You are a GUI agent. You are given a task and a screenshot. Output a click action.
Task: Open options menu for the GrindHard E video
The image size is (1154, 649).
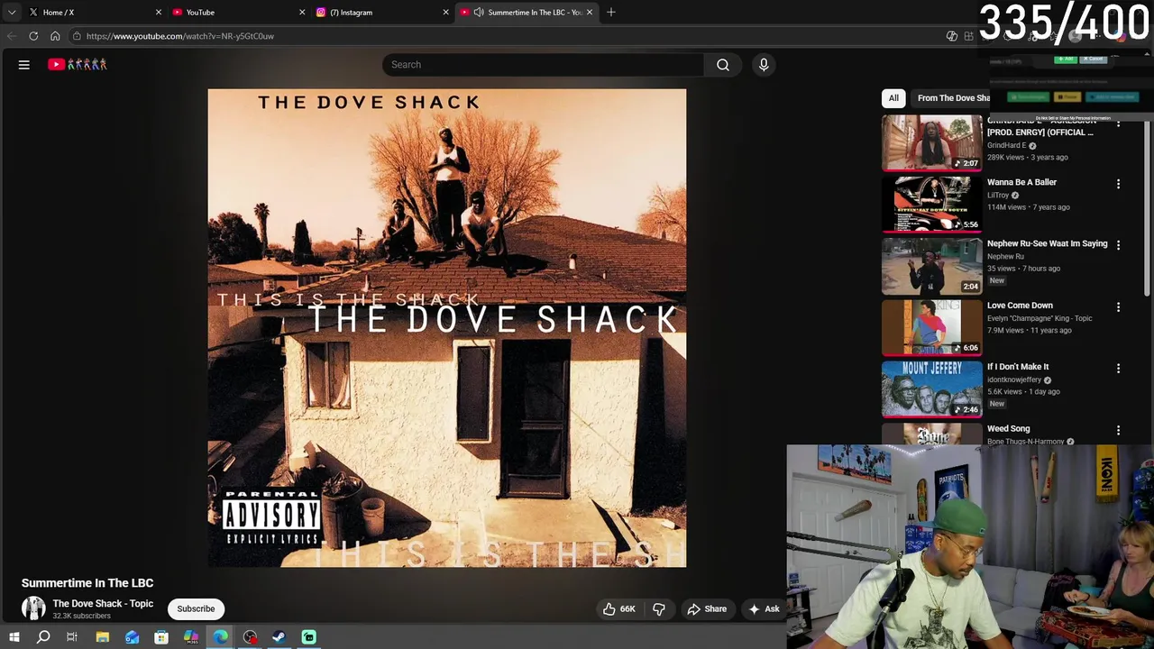point(1118,124)
